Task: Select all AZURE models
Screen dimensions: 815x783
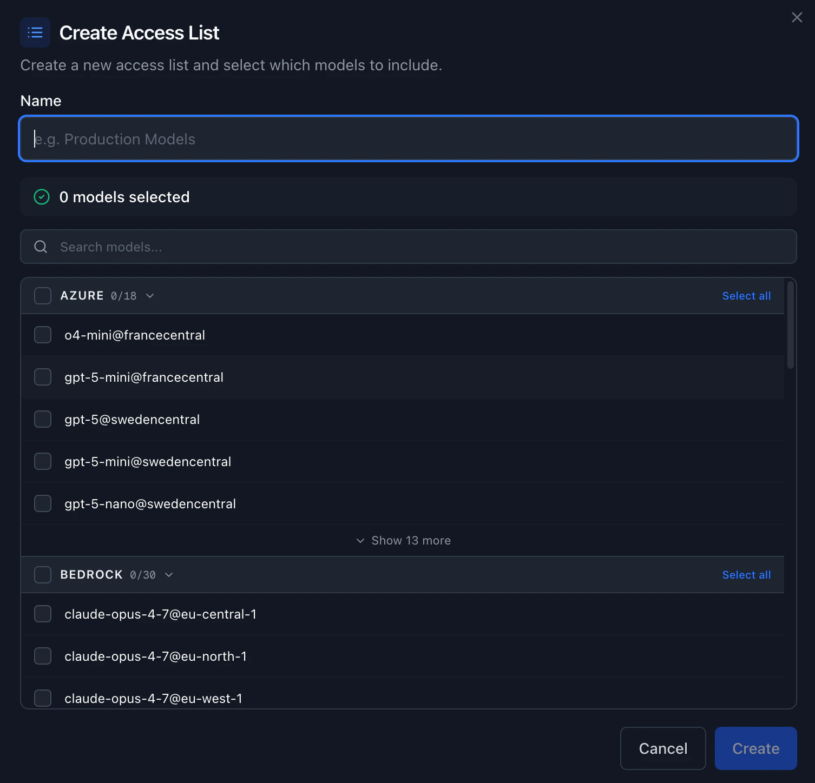Action: (x=746, y=296)
